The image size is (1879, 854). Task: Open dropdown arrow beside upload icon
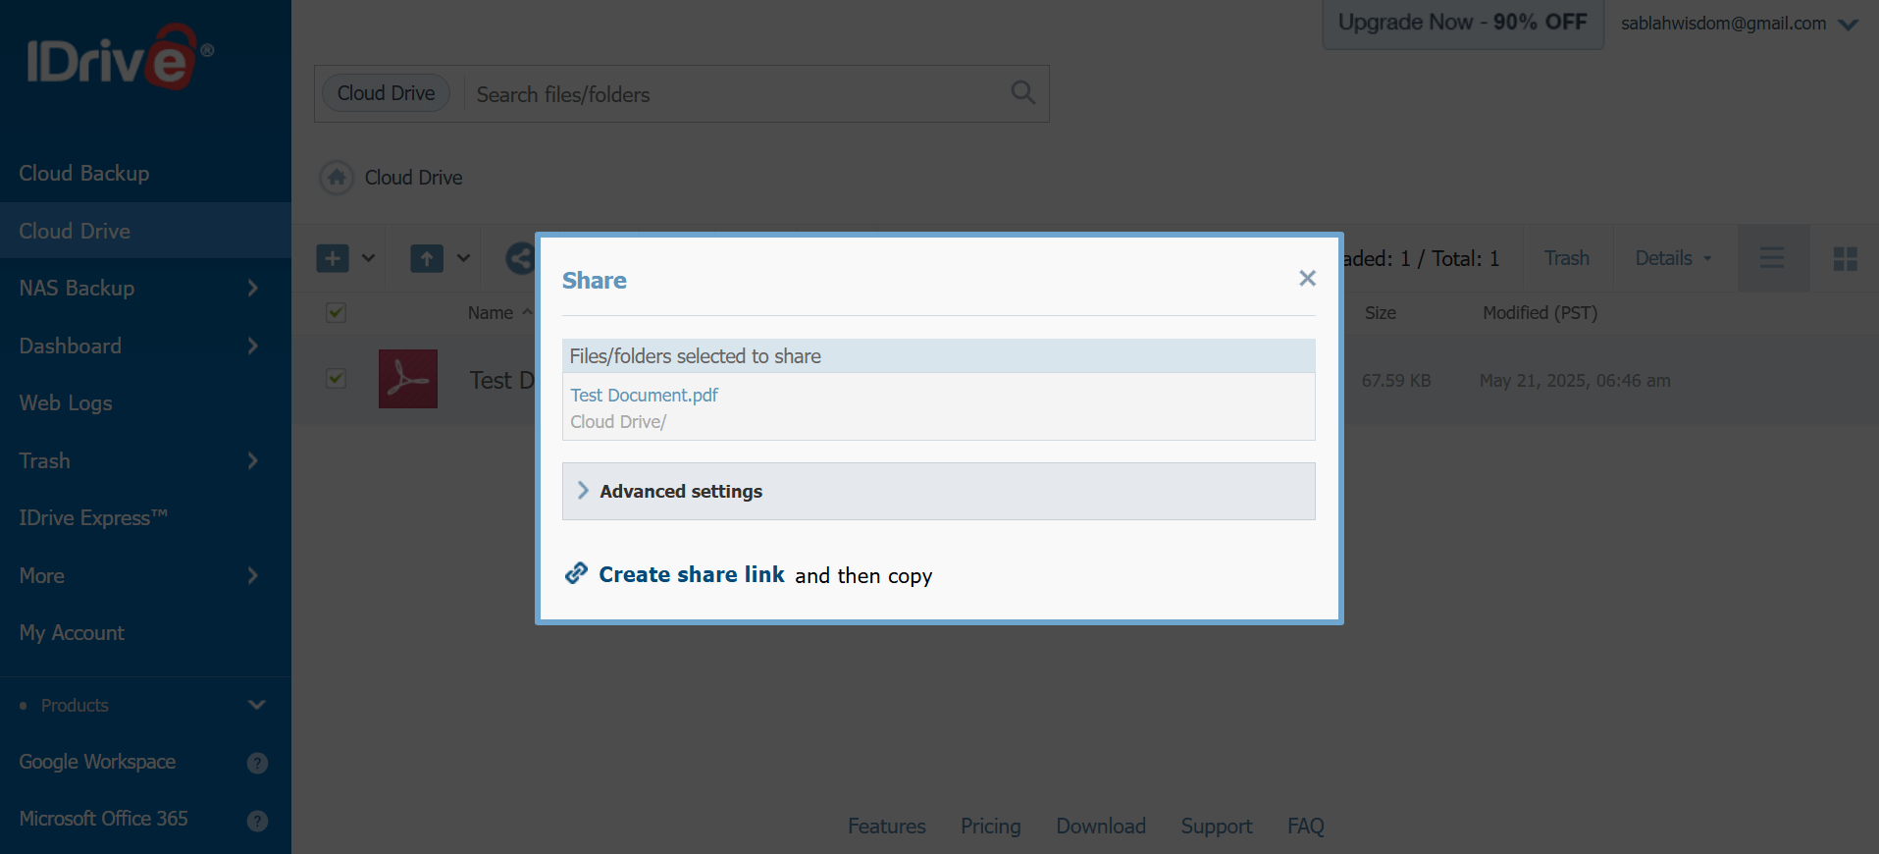click(463, 258)
